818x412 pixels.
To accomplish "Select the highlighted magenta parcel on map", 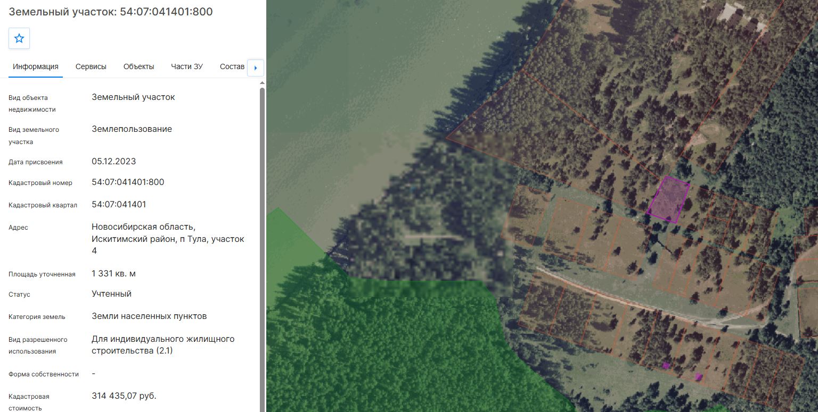I will coord(668,200).
